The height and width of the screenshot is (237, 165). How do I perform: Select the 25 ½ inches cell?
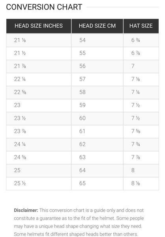pyautogui.click(x=39, y=183)
